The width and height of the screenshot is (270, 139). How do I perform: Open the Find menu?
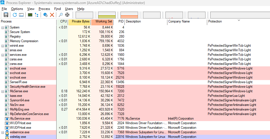pyautogui.click(x=57, y=9)
